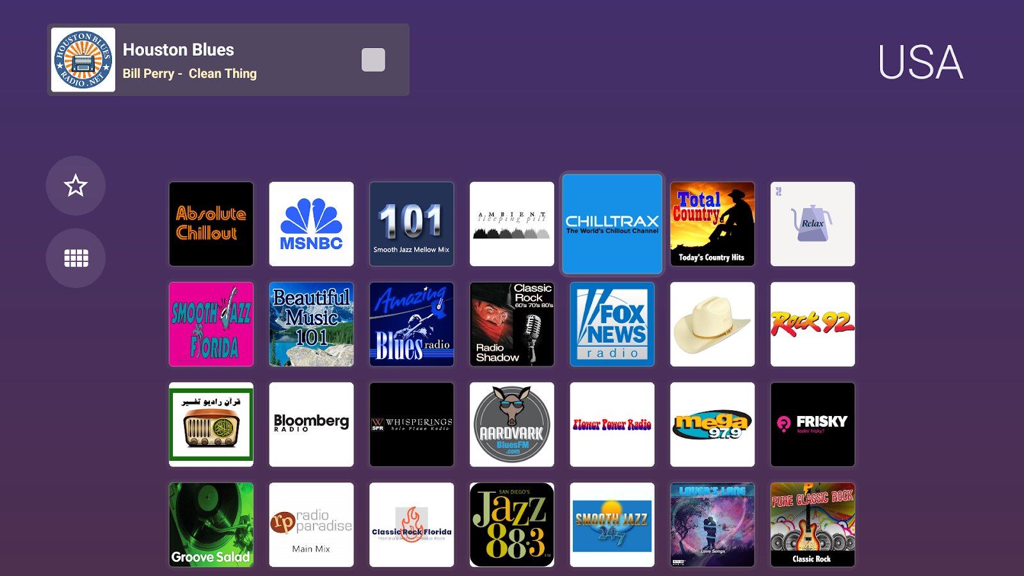Click the Houston Blues station logo

coord(83,60)
